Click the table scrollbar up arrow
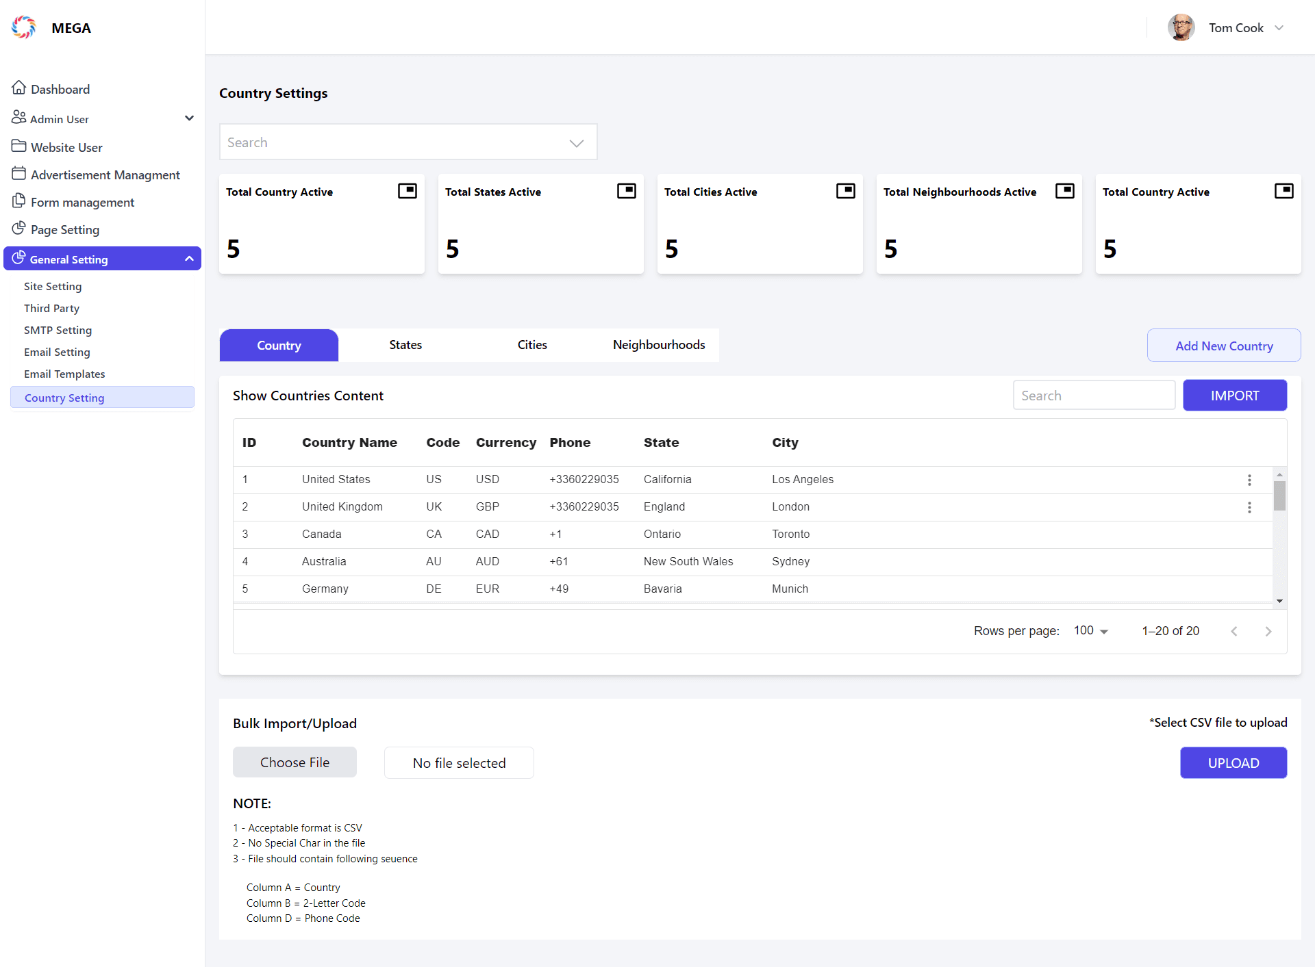1315x967 pixels. pyautogui.click(x=1279, y=474)
